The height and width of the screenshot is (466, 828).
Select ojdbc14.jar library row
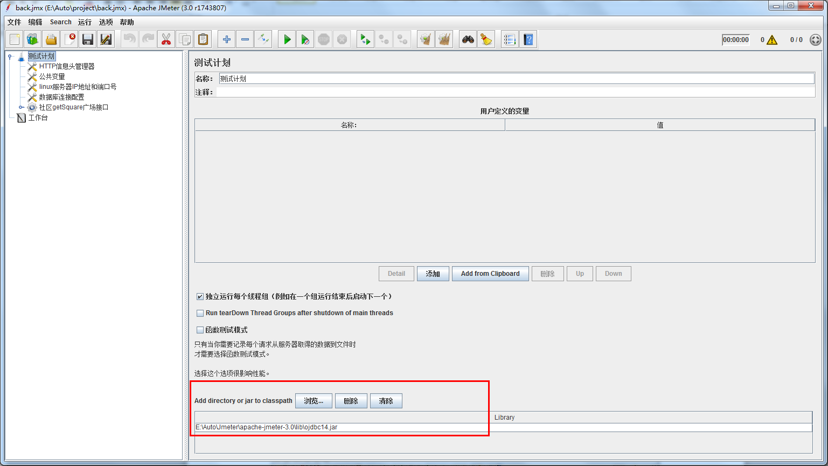(504, 427)
